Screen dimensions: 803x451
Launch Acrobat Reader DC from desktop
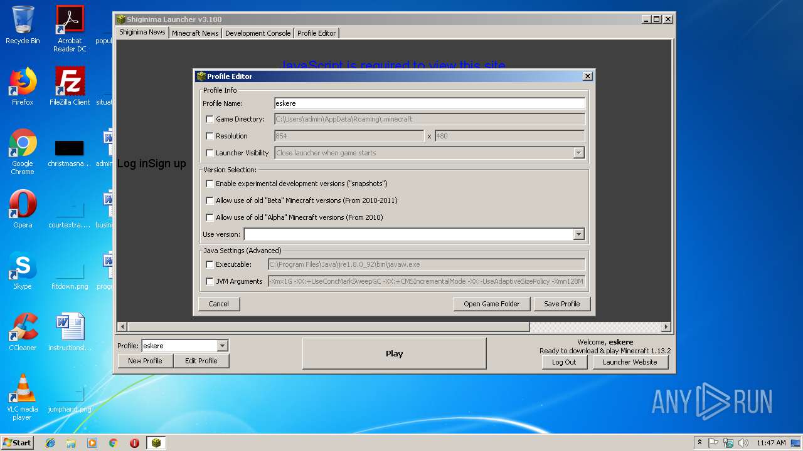coord(70,28)
